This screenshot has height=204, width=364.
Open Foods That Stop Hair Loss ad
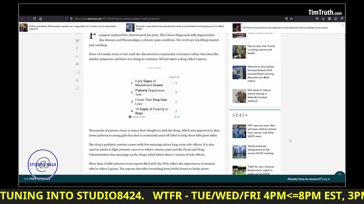point(151,102)
